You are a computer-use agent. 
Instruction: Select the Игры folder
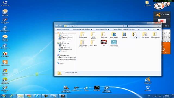click(x=135, y=35)
